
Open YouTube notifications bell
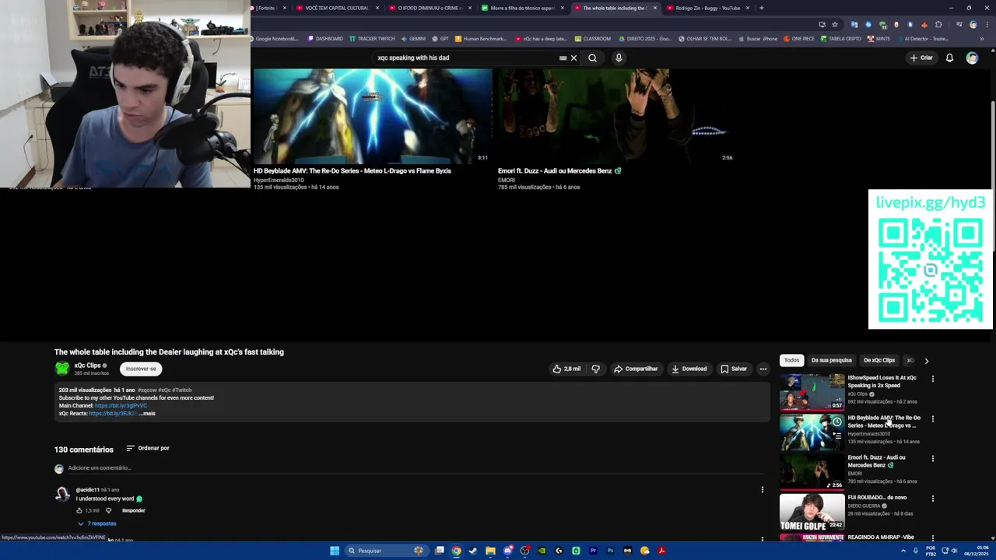pos(949,58)
